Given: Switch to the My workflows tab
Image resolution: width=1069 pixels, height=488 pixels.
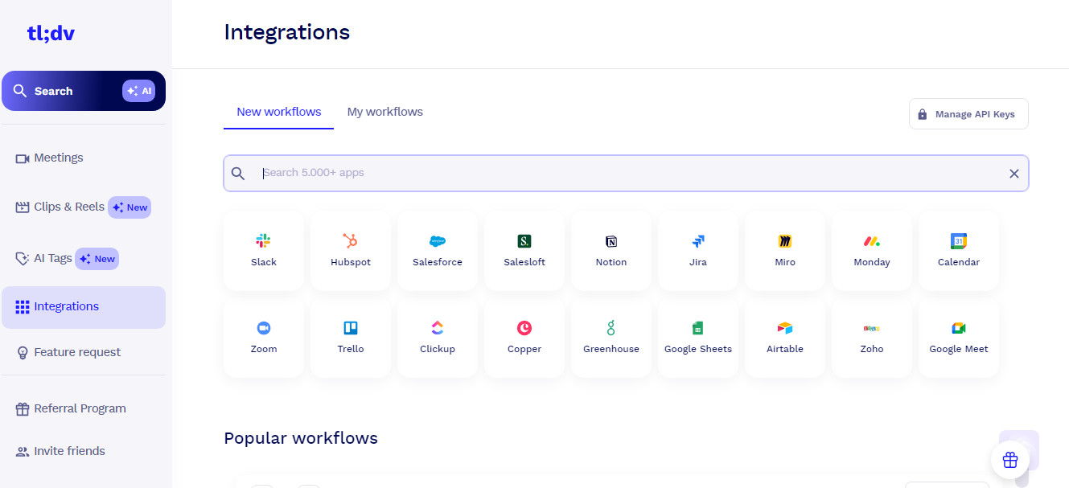Looking at the screenshot, I should [x=384, y=112].
